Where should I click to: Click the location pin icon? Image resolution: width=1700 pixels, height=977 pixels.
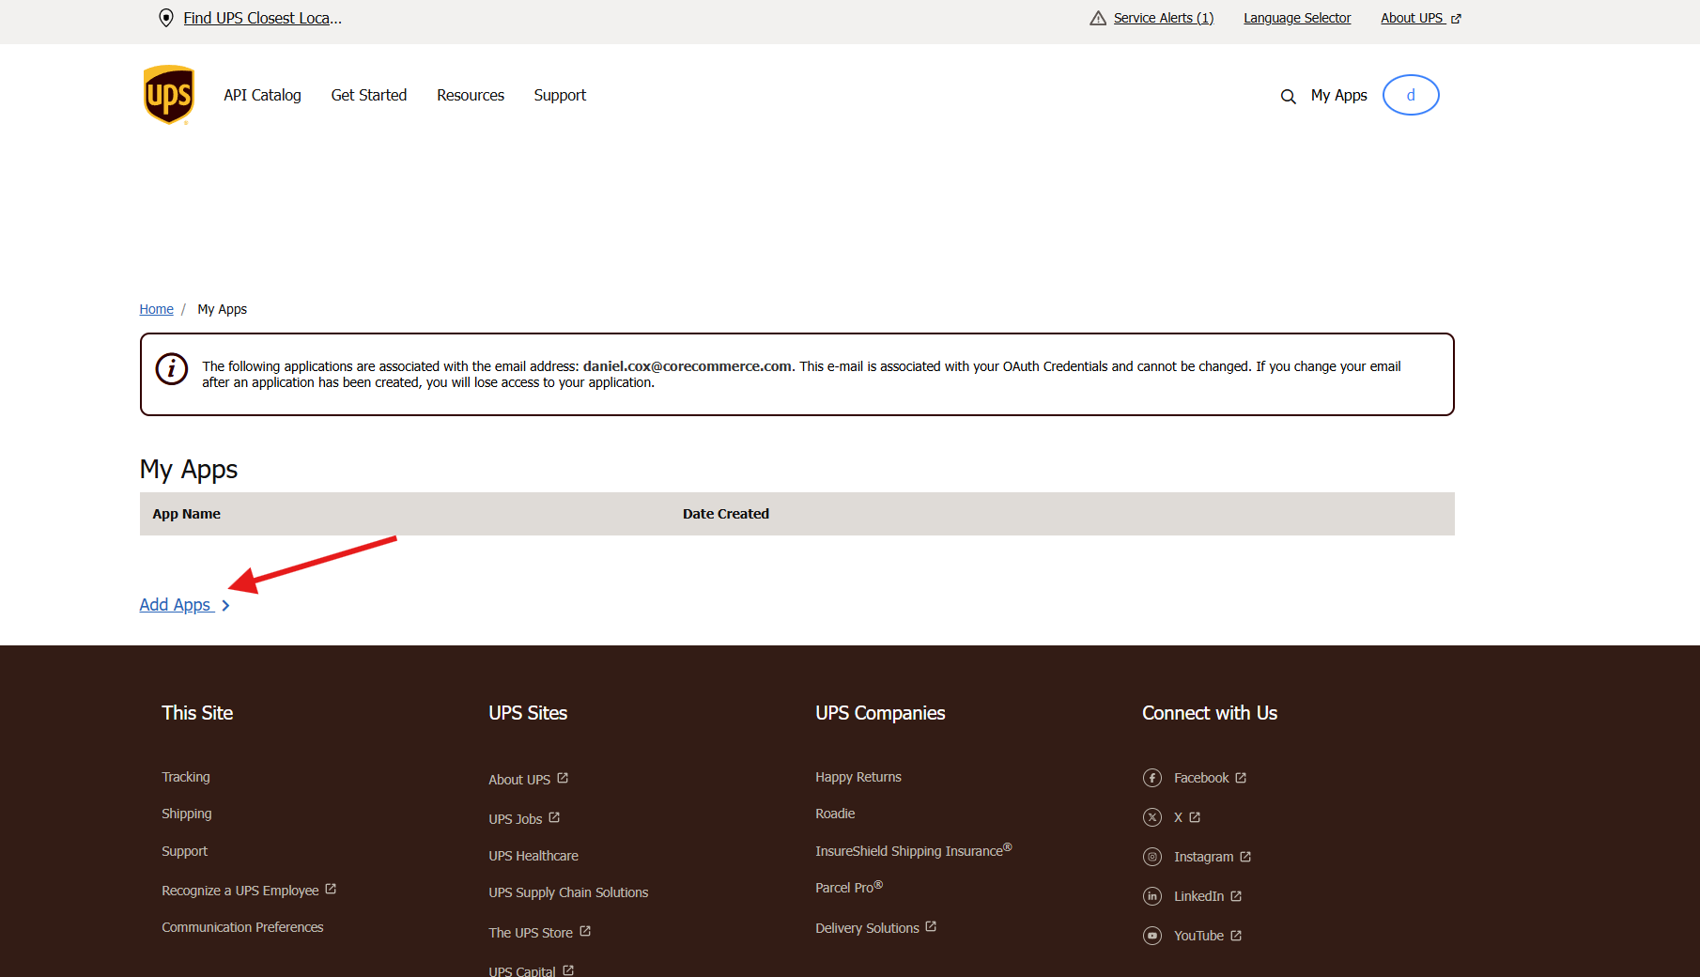point(166,18)
